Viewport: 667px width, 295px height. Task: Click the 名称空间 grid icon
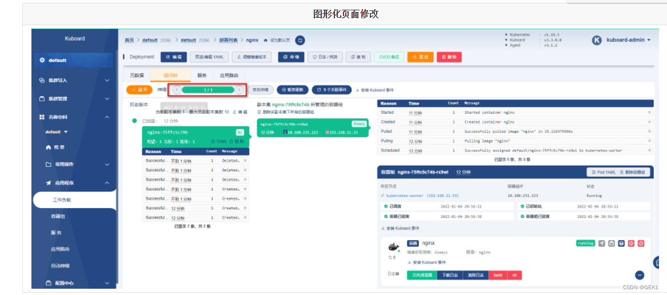pos(42,117)
